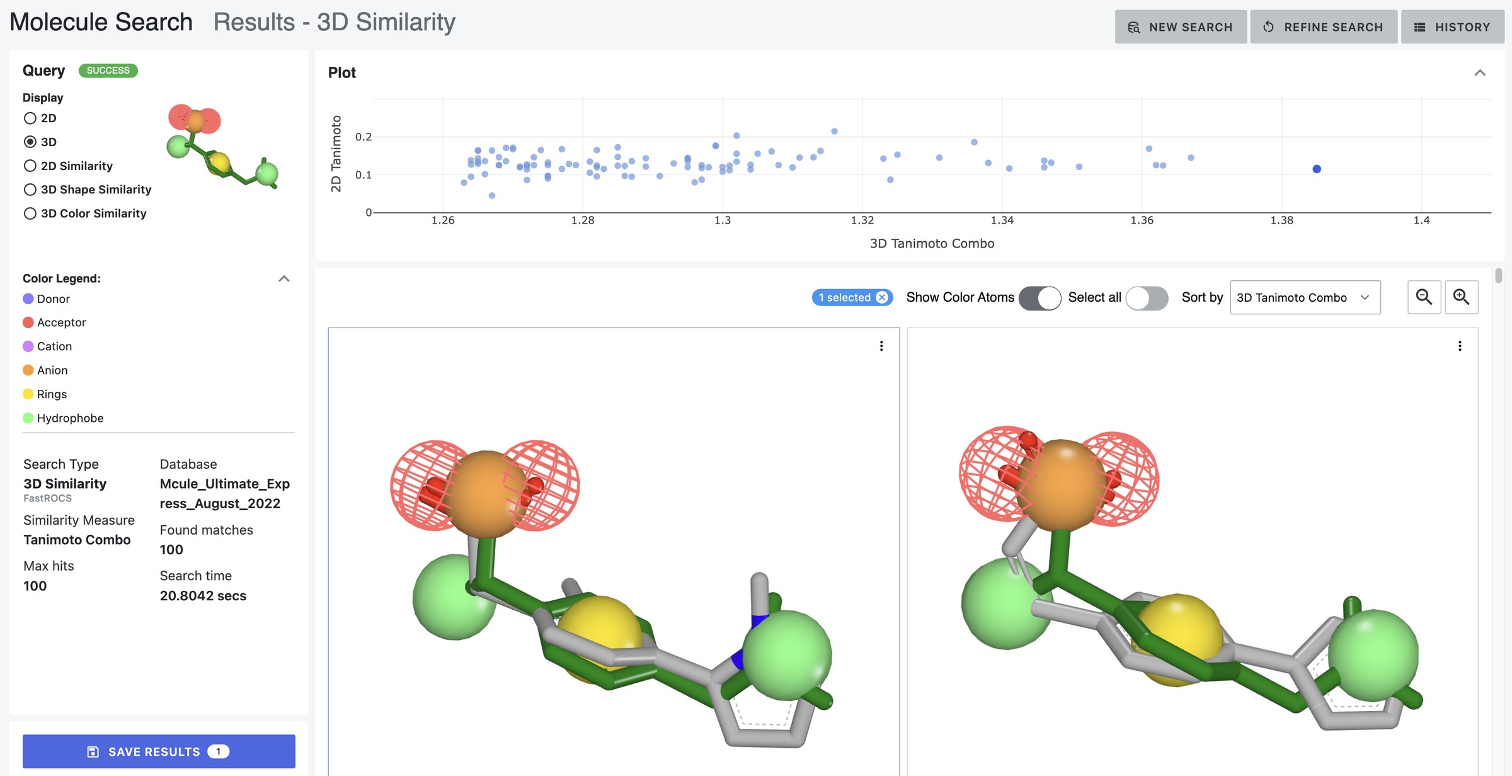Viewport: 1512px width, 776px height.
Task: Select the 2D Similarity display mode
Action: coord(30,166)
